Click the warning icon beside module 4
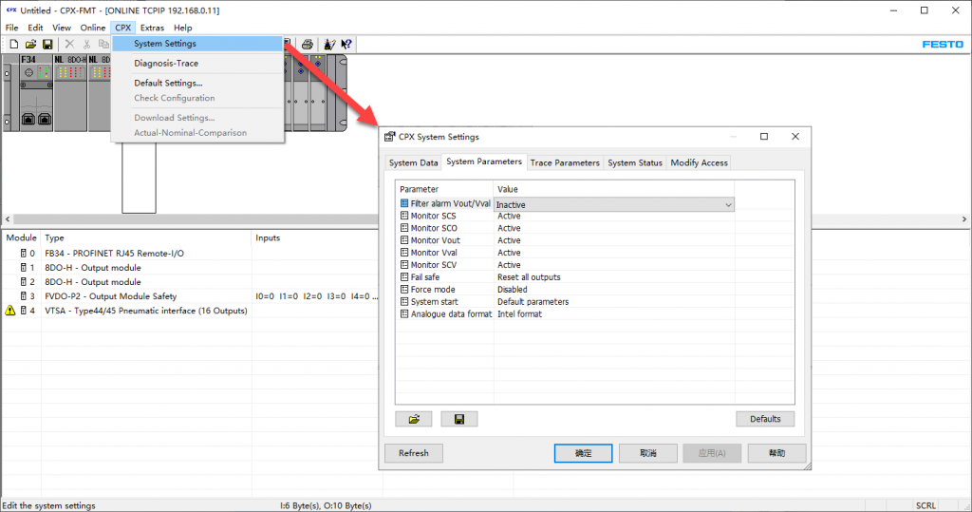This screenshot has width=972, height=512. (x=9, y=311)
